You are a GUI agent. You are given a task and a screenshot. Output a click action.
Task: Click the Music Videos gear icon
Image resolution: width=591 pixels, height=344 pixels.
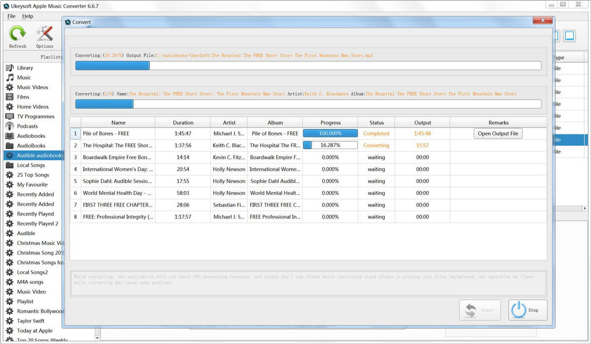(9, 87)
